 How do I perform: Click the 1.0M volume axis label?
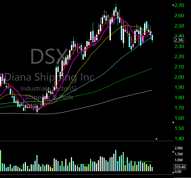(179, 160)
